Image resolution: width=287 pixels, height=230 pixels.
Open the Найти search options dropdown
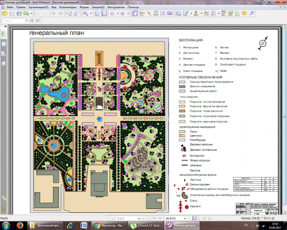point(26,21)
